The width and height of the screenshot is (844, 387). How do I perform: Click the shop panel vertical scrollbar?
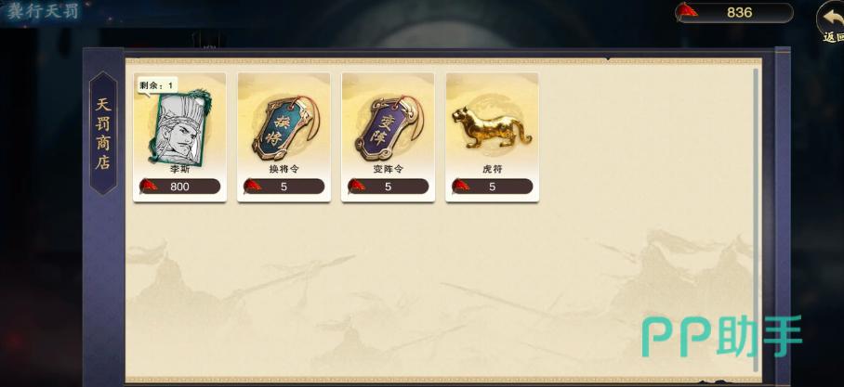tap(756, 219)
